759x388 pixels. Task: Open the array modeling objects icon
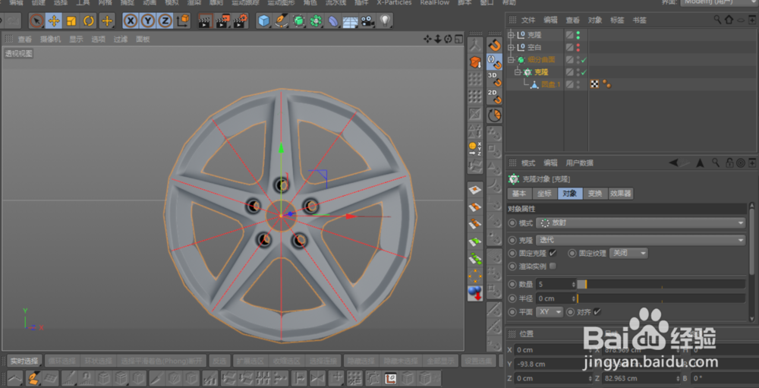click(x=316, y=21)
